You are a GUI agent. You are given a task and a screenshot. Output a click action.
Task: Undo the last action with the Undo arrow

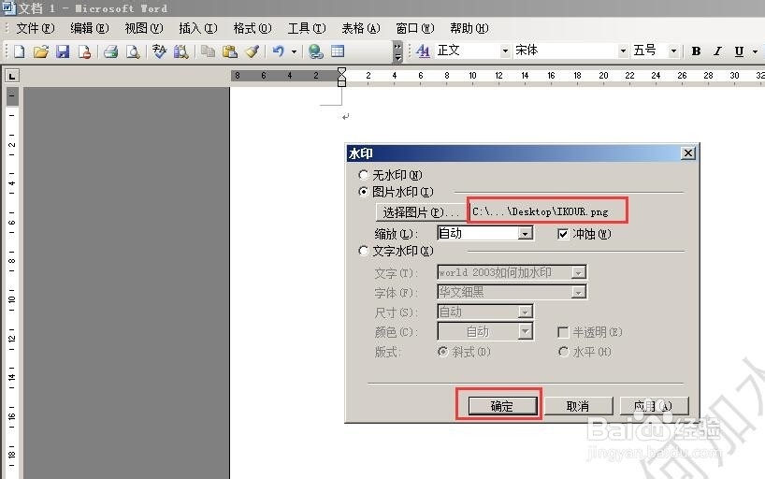pos(278,51)
